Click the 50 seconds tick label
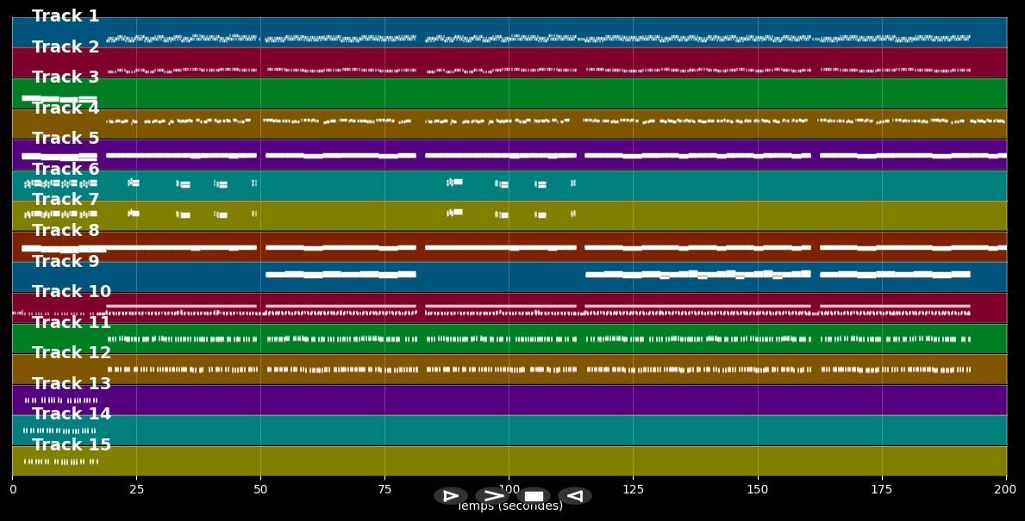 pyautogui.click(x=260, y=490)
